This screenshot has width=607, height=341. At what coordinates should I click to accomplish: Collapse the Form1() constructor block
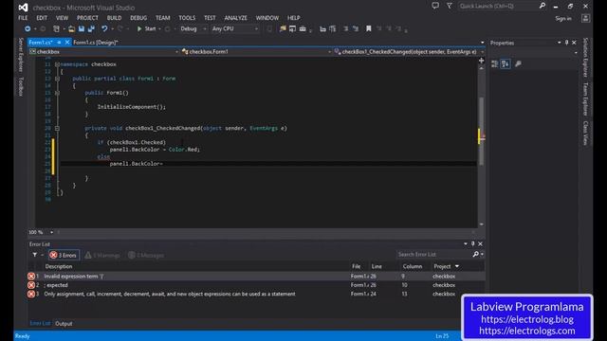coord(57,93)
